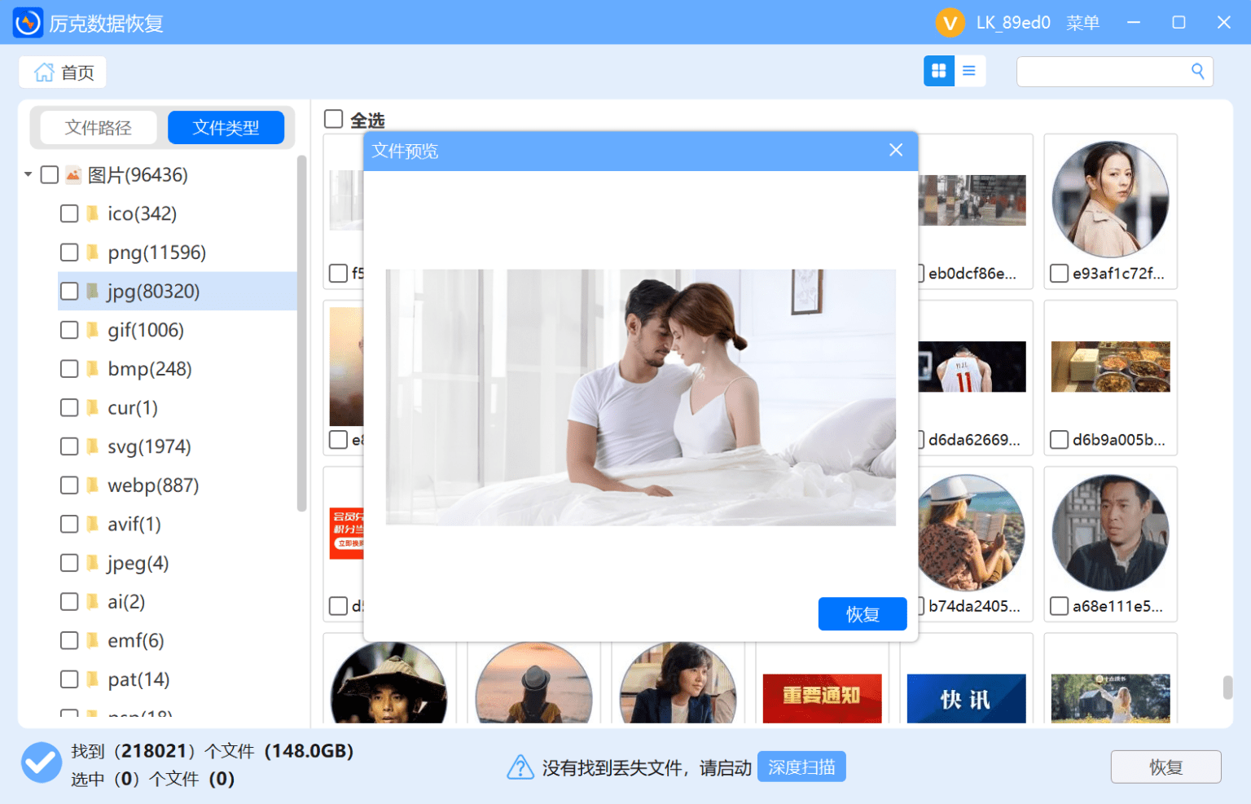
Task: Click the folder icon next to jpg(80320)
Action: pyautogui.click(x=91, y=291)
